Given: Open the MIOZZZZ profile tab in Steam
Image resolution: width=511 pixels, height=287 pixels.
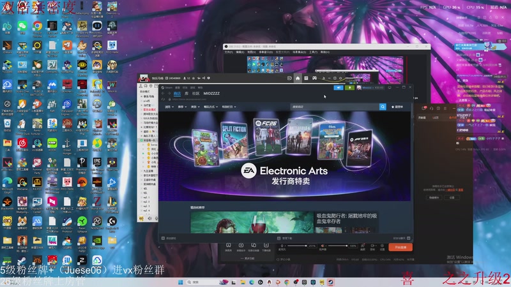Looking at the screenshot, I should pos(211,93).
